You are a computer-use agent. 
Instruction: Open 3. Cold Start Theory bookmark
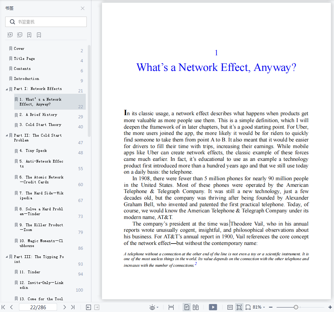(x=40, y=125)
